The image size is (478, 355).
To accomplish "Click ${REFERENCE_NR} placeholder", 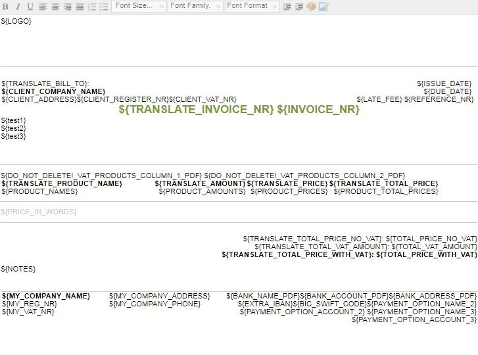I will [x=439, y=99].
